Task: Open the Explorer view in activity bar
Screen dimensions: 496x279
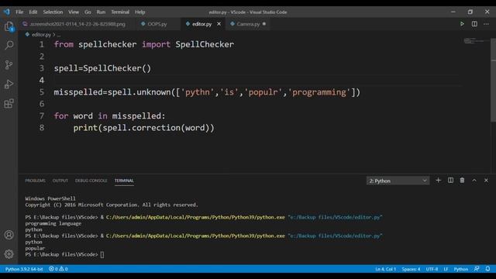Action: pos(9,26)
